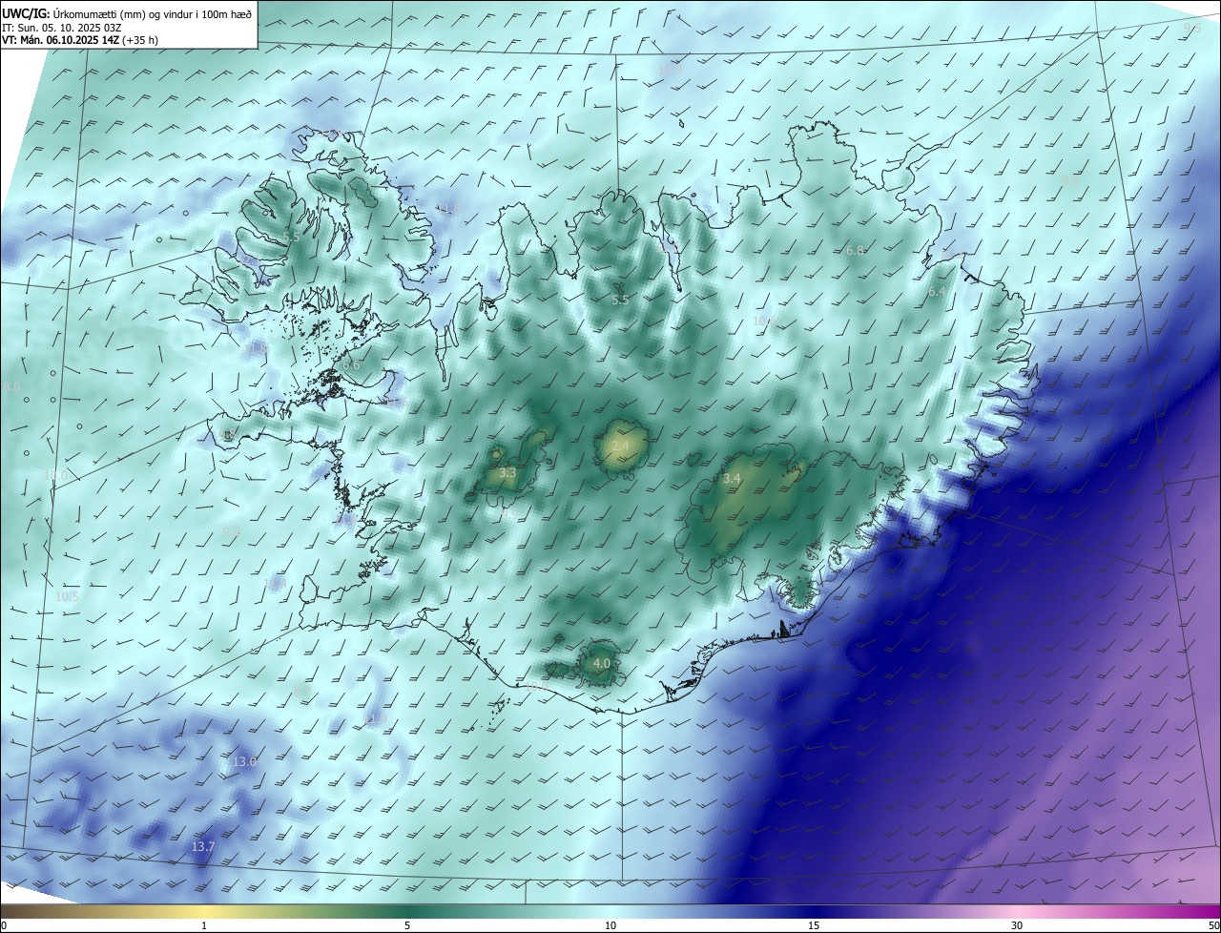1221x933 pixels.
Task: Click the colorbar tick label 5
Action: click(x=407, y=925)
